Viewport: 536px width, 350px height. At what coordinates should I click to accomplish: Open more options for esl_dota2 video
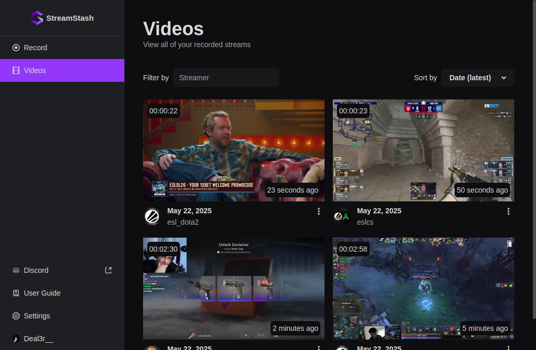pyautogui.click(x=319, y=211)
